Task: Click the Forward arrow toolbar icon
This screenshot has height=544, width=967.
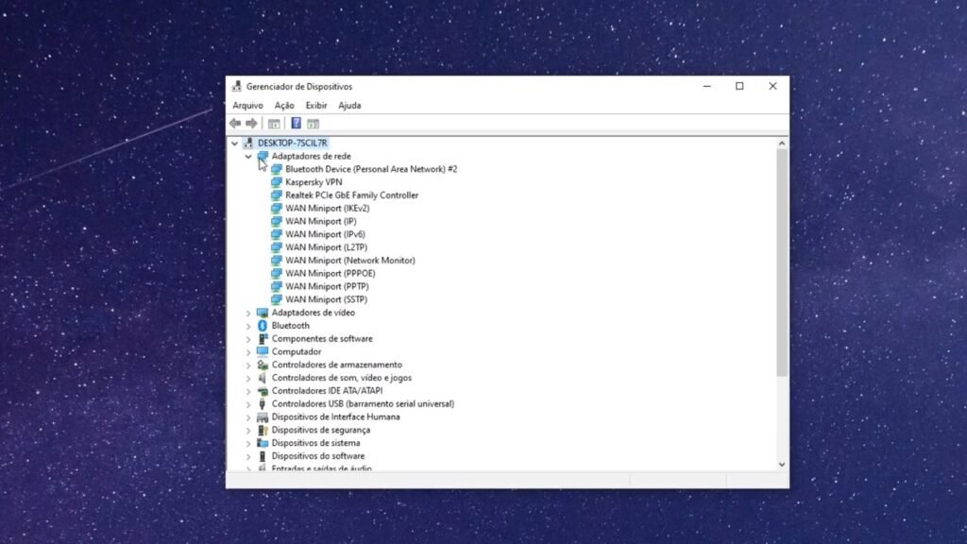Action: 251,124
